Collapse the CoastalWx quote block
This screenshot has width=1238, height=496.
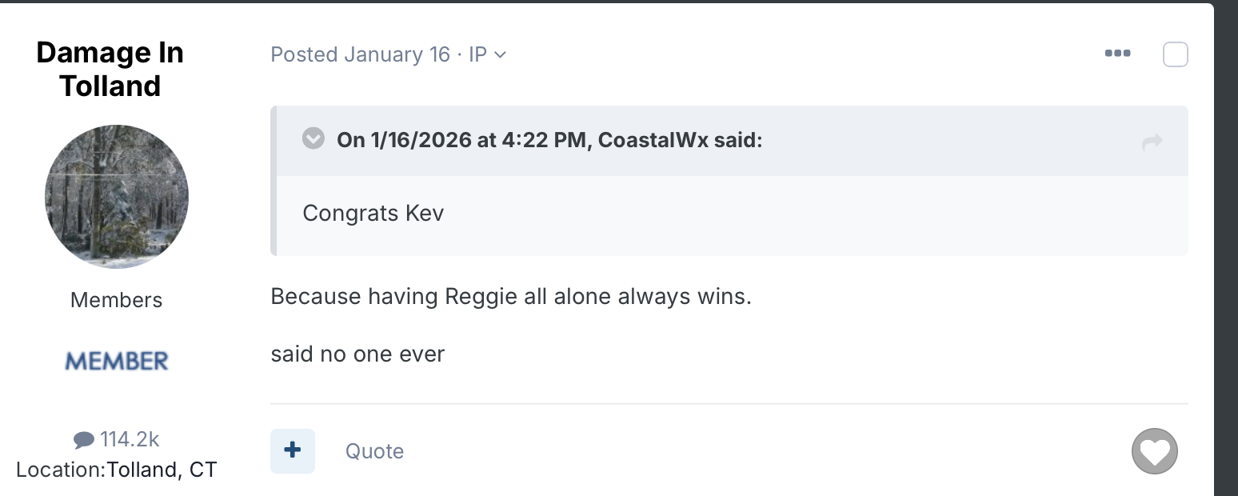313,139
